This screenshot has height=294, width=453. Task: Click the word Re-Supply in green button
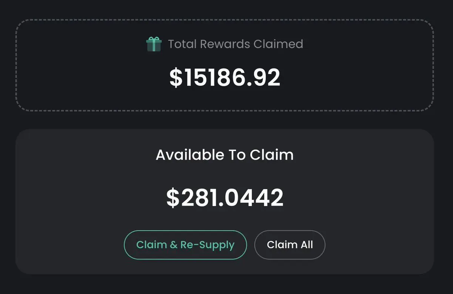(x=207, y=245)
